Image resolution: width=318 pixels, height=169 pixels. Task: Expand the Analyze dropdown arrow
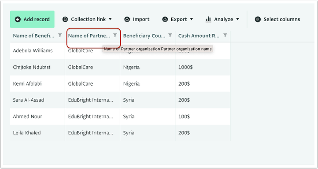(238, 19)
